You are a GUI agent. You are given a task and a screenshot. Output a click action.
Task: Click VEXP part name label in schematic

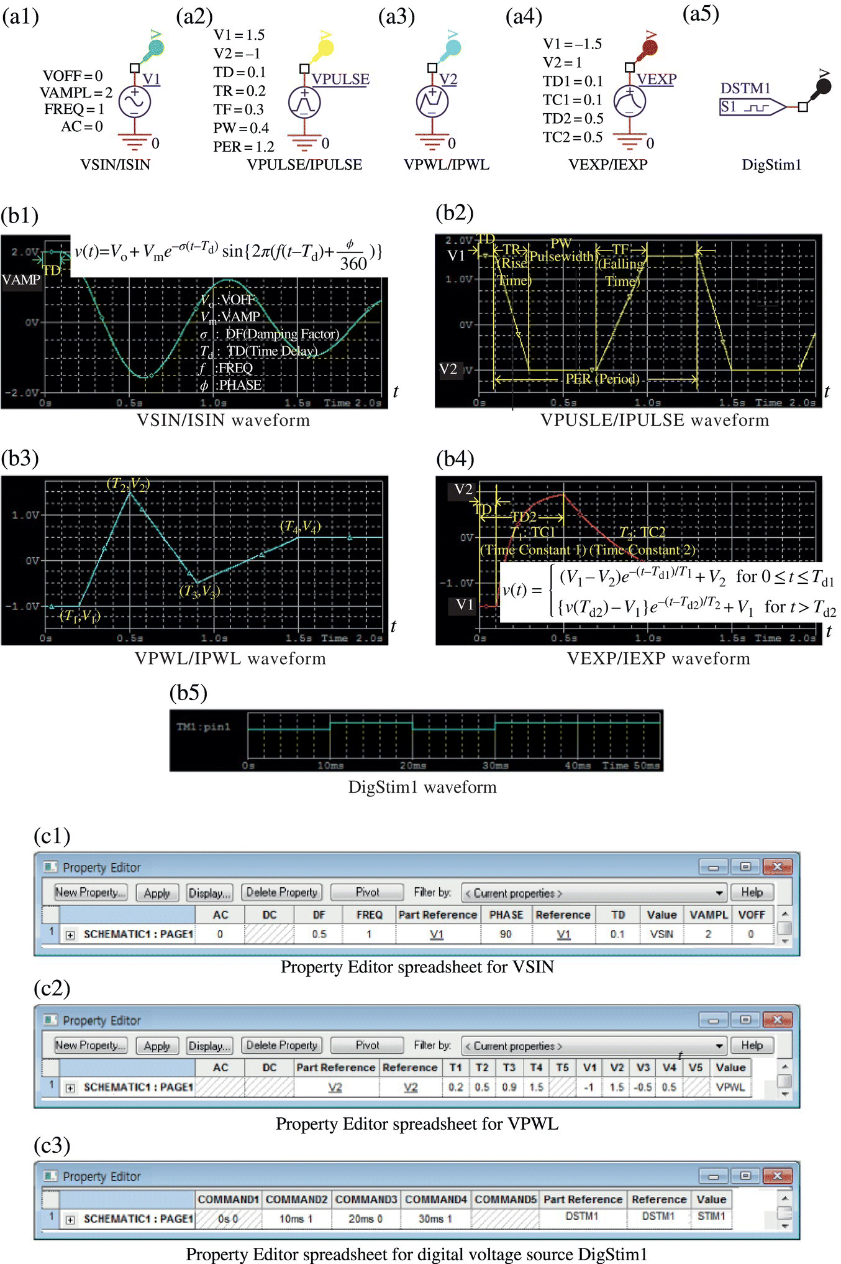tap(657, 79)
